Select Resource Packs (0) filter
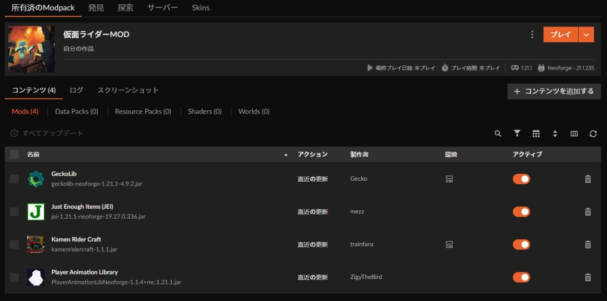This screenshot has width=607, height=301. [143, 112]
